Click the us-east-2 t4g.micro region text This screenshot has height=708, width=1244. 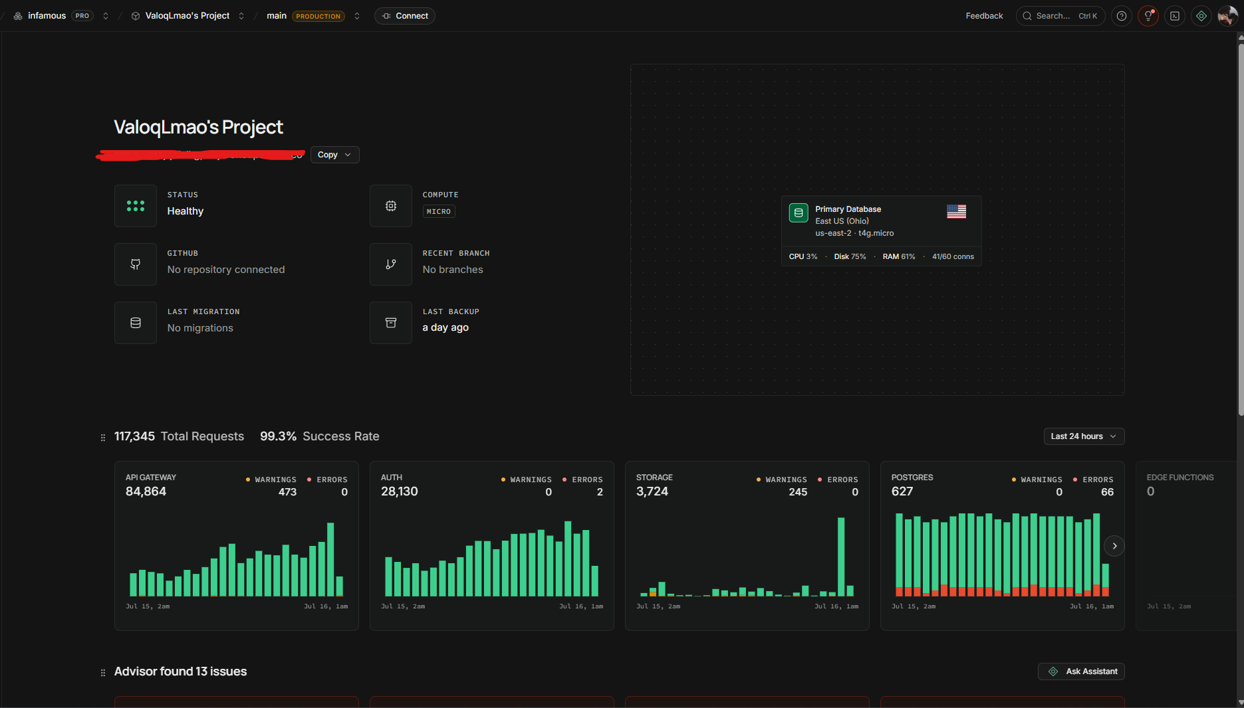pos(854,233)
